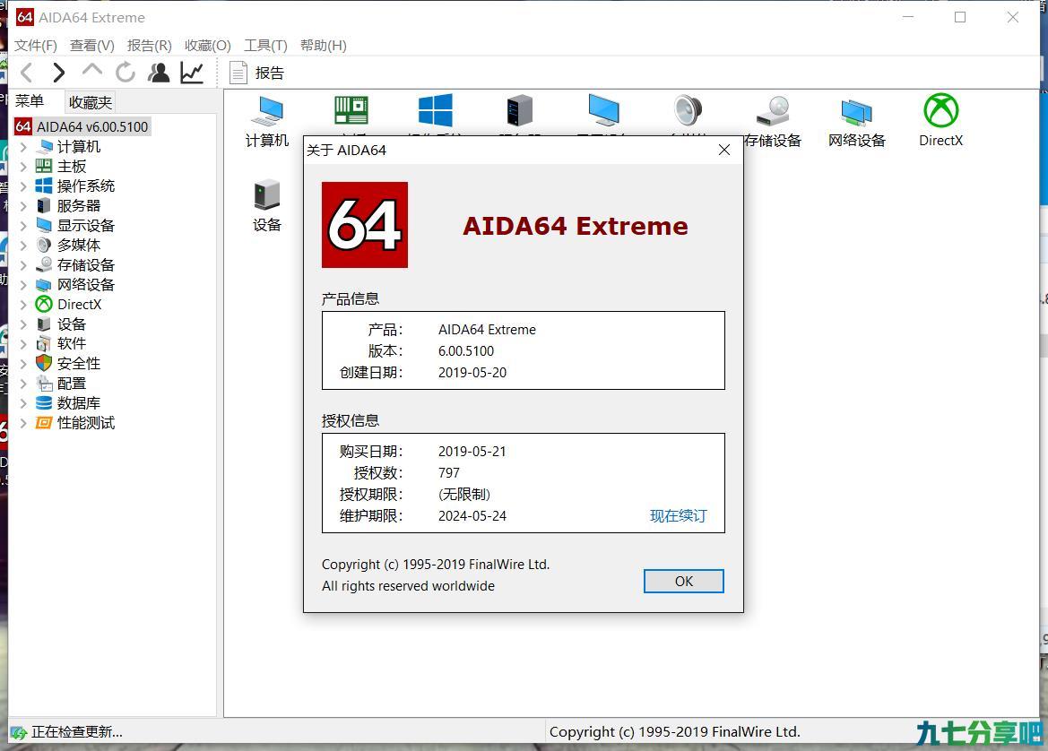Open the 收藏(O) menu
The height and width of the screenshot is (751, 1048).
[207, 46]
